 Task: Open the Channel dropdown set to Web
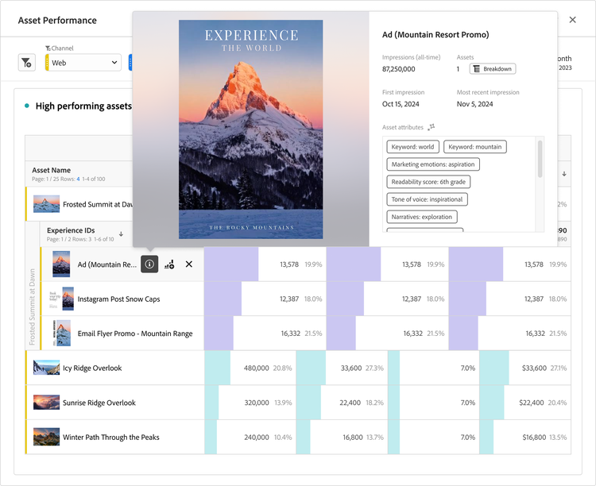tap(83, 63)
